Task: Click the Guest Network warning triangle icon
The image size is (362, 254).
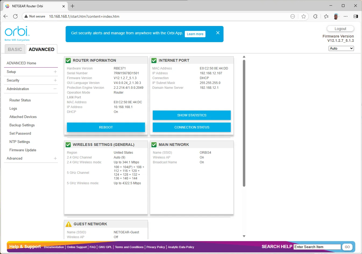Action: [x=69, y=224]
